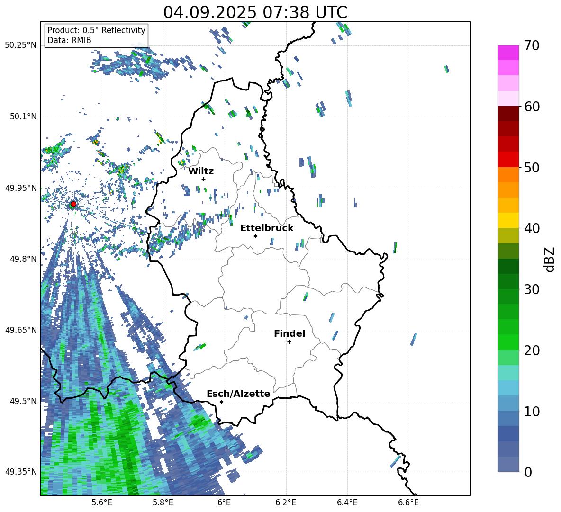The height and width of the screenshot is (512, 561).
Task: Click the 'Data: RMIB' text
Action: [x=69, y=40]
